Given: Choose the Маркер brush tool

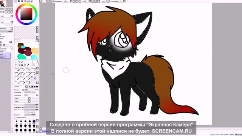Looking at the screenshot, I should pyautogui.click(x=34, y=69).
